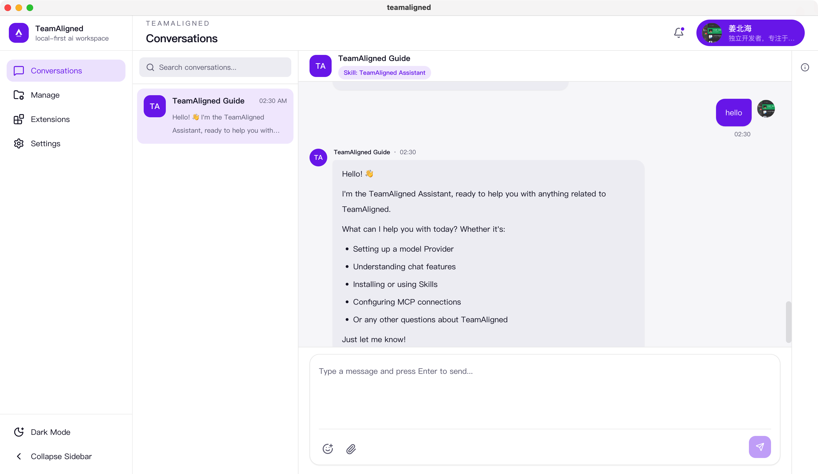Focus the Search conversations field

click(215, 67)
